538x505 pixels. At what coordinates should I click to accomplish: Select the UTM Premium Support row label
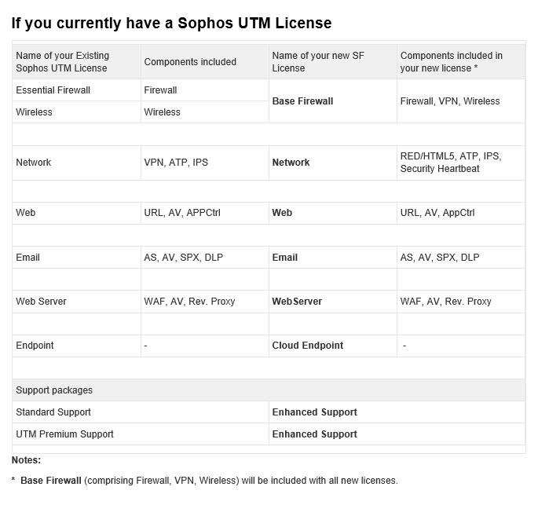point(64,434)
